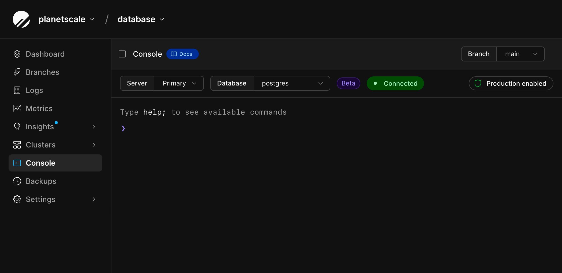Open the Database postgres dropdown
Image resolution: width=562 pixels, height=273 pixels.
point(291,83)
